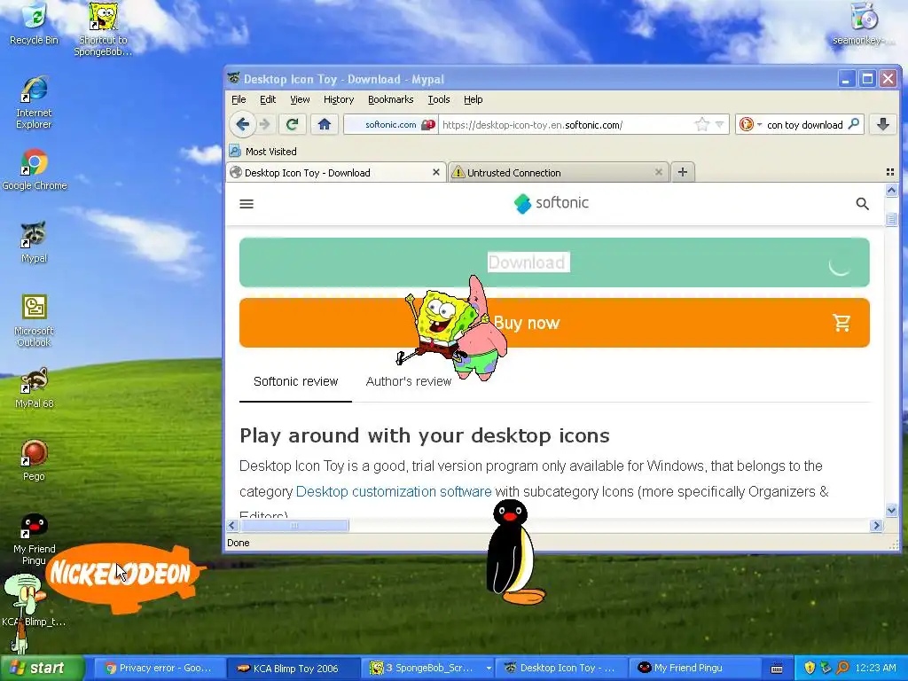Screen dimensions: 908x681
Task: Click the SpongeBob and Patrick screen toy
Action: [x=453, y=328]
